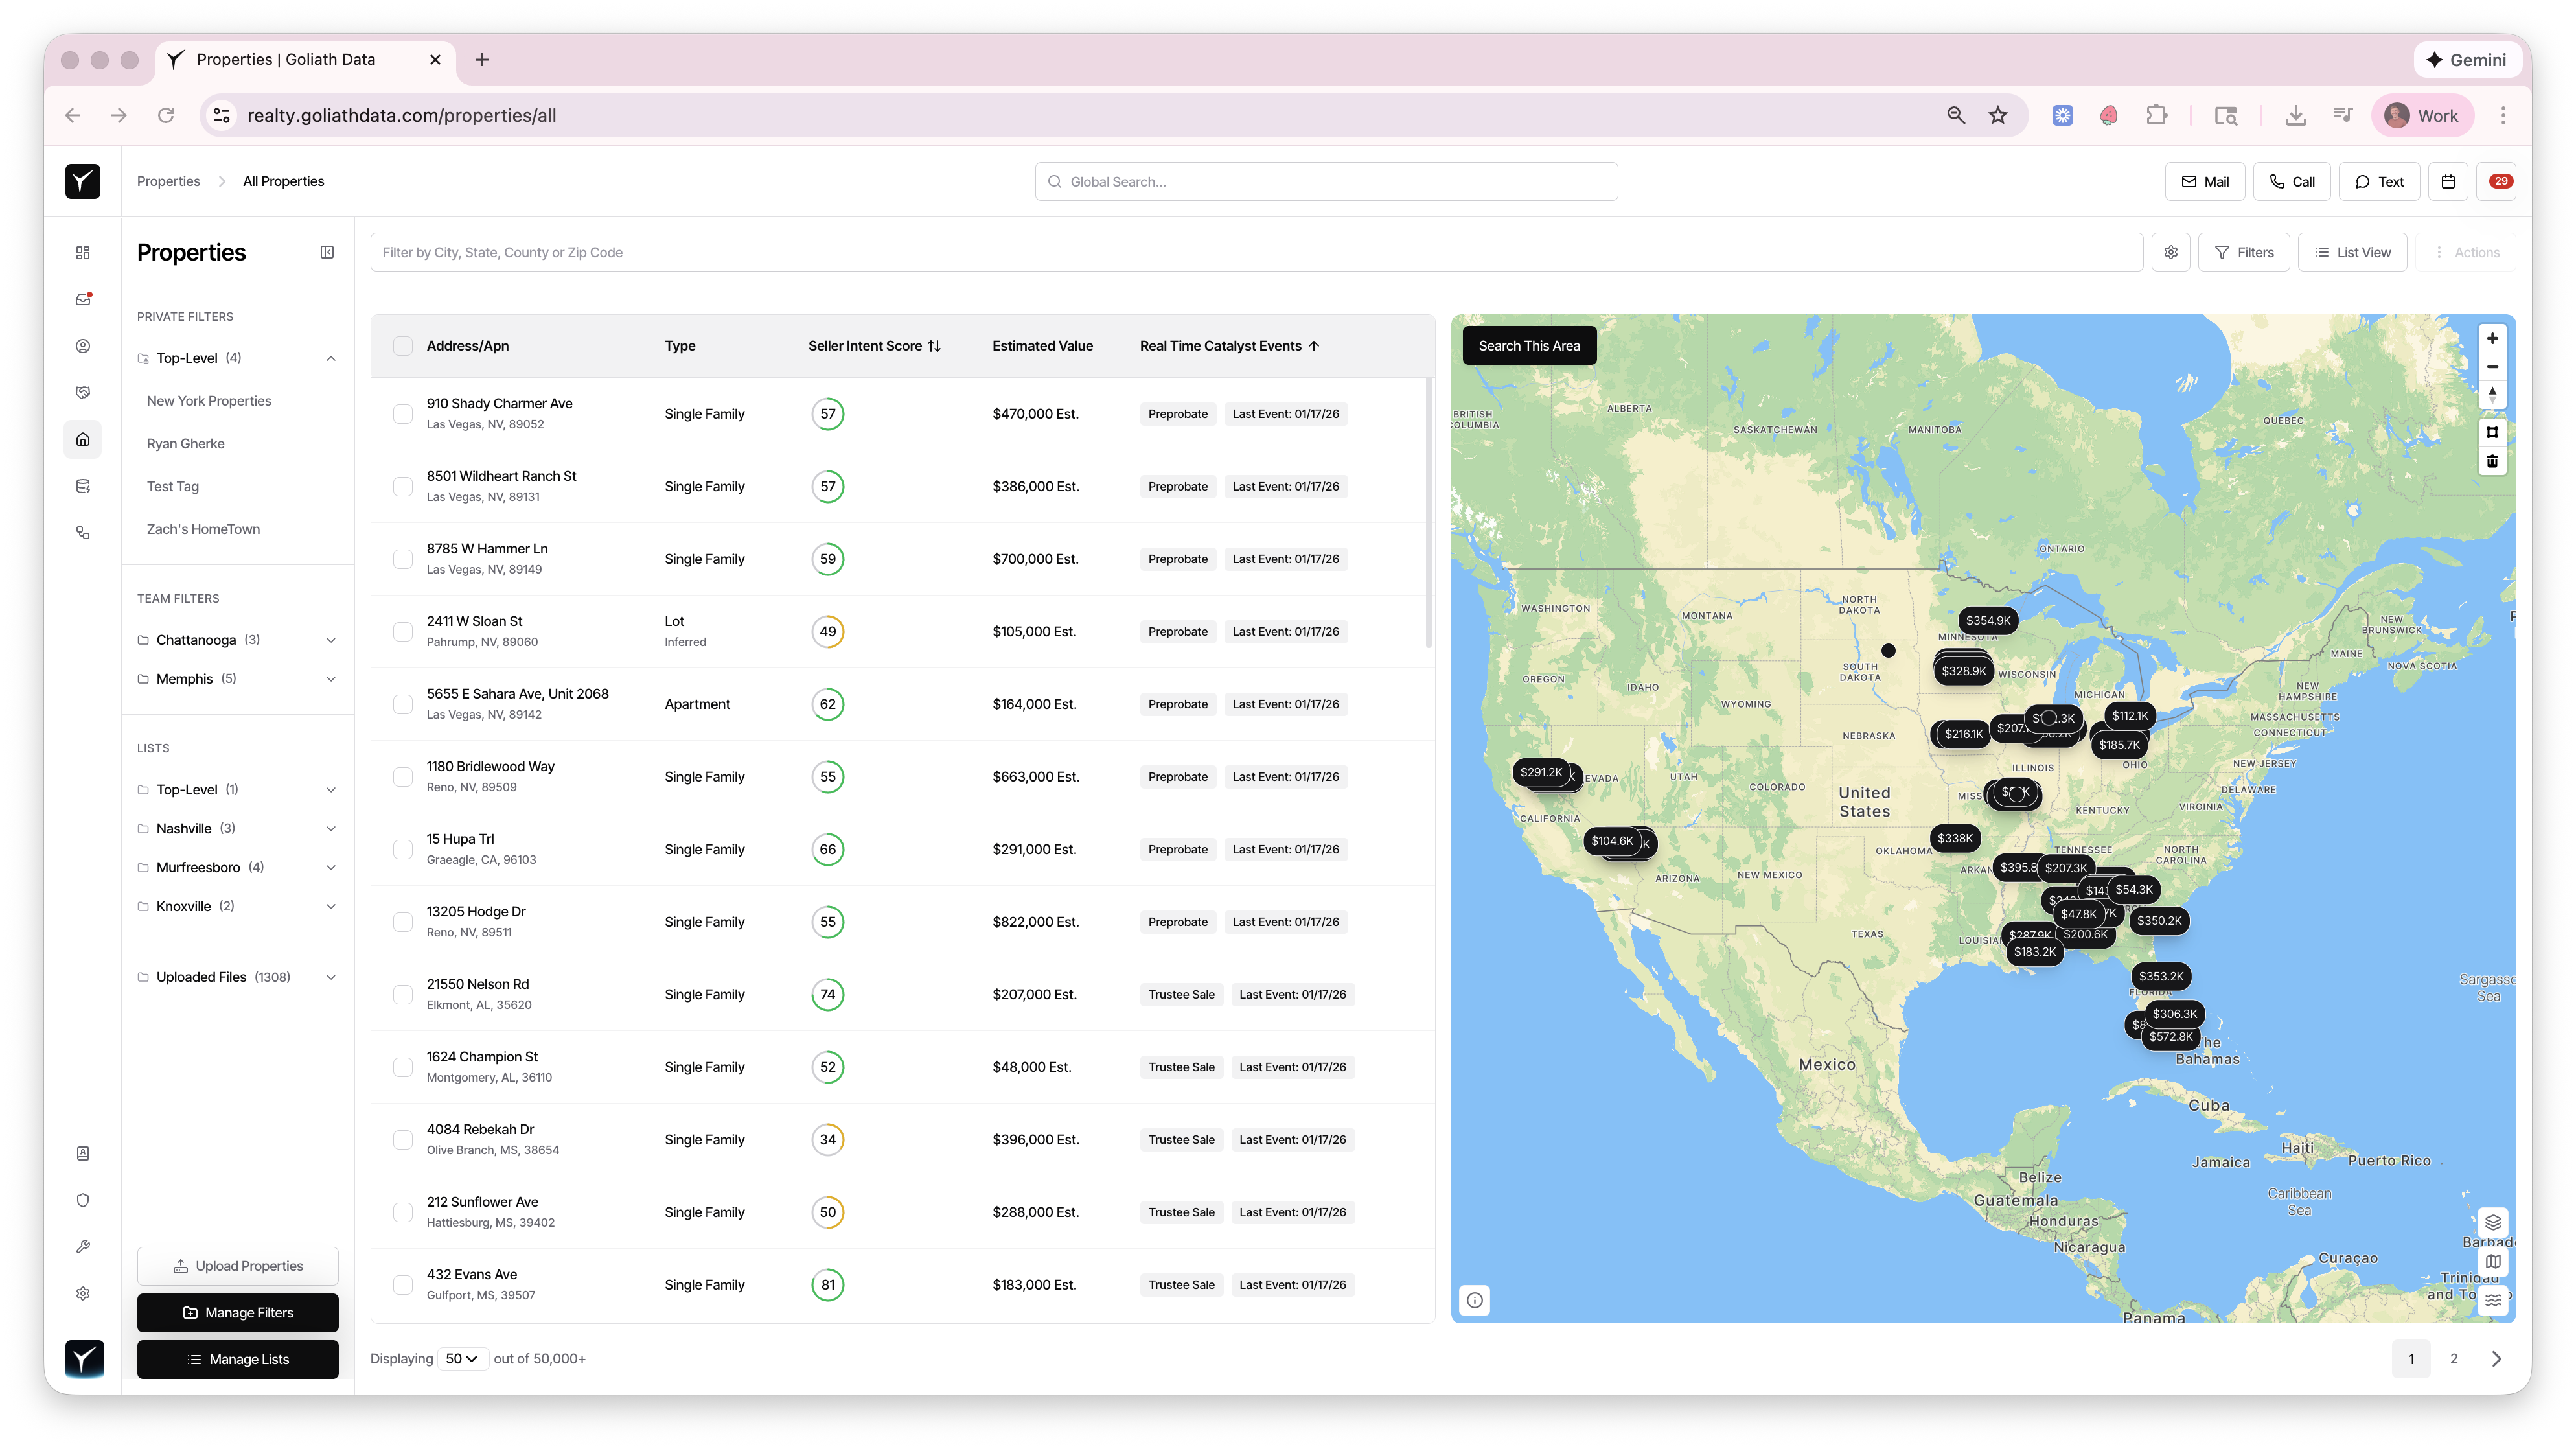Image resolution: width=2576 pixels, height=1449 pixels.
Task: Zoom in on the map with plus button
Action: pos(2493,338)
